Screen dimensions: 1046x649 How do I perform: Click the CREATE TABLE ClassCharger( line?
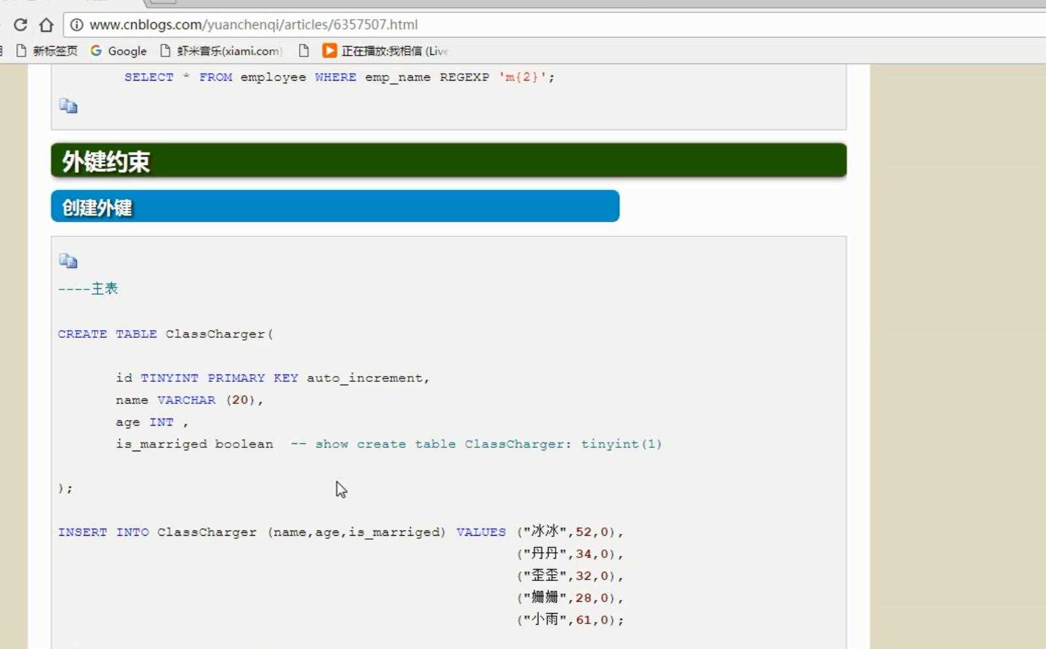point(166,334)
